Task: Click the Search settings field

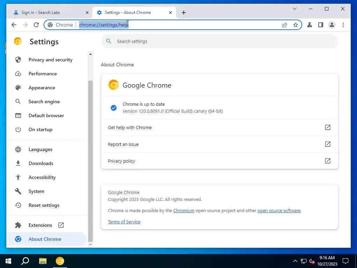Action: (220, 41)
